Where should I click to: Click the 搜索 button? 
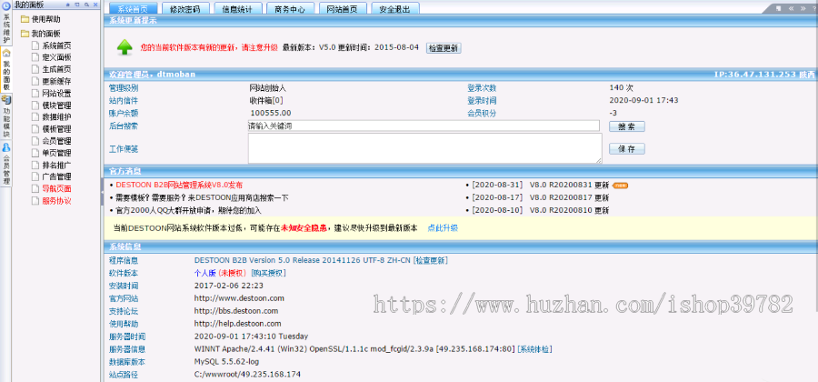626,126
